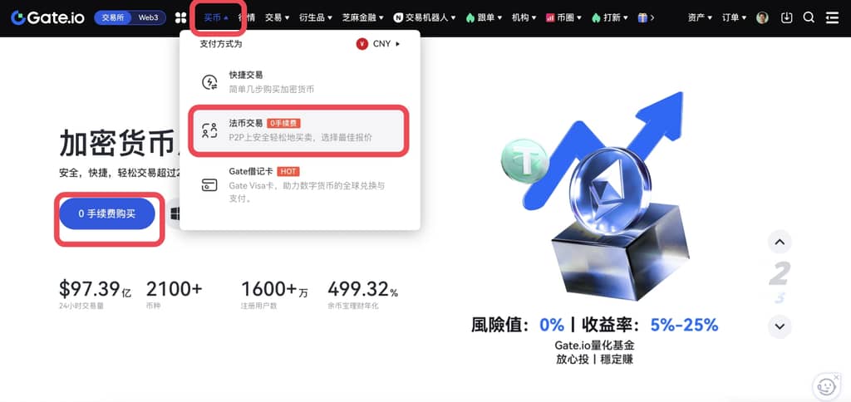
Task: Click the chat support face icon
Action: pos(826,387)
